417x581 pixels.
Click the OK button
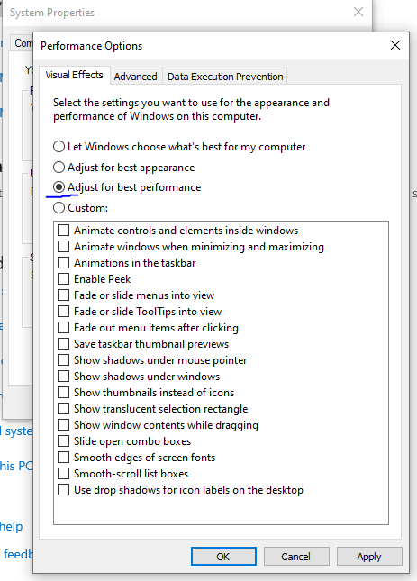coord(223,556)
